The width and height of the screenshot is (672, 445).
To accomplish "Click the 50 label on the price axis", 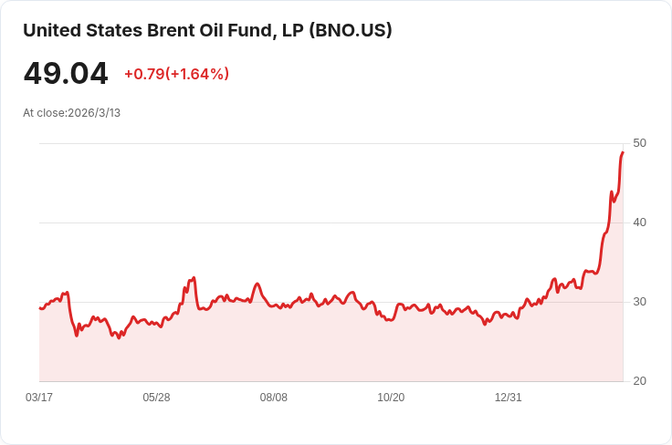I will 639,143.
